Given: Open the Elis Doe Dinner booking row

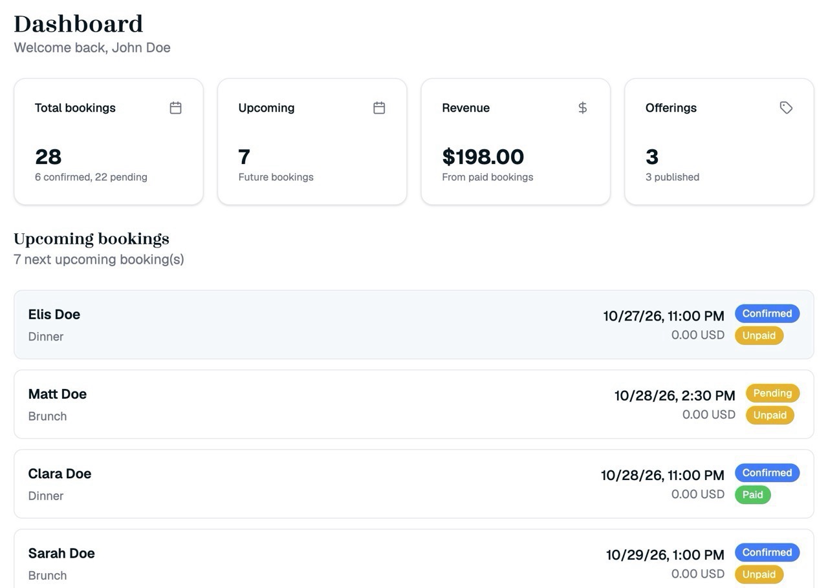Looking at the screenshot, I should 414,324.
